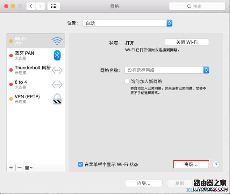Click the arrows icon beside 6 to 4
Image resolution: width=230 pixels, height=194 pixels.
click(x=57, y=85)
